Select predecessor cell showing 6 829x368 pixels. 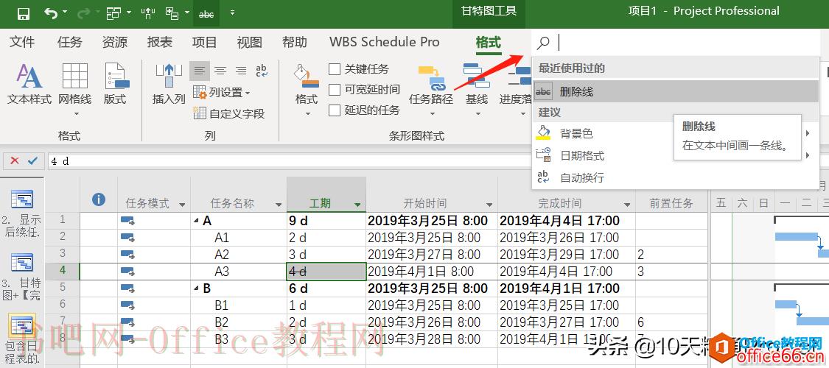(671, 322)
